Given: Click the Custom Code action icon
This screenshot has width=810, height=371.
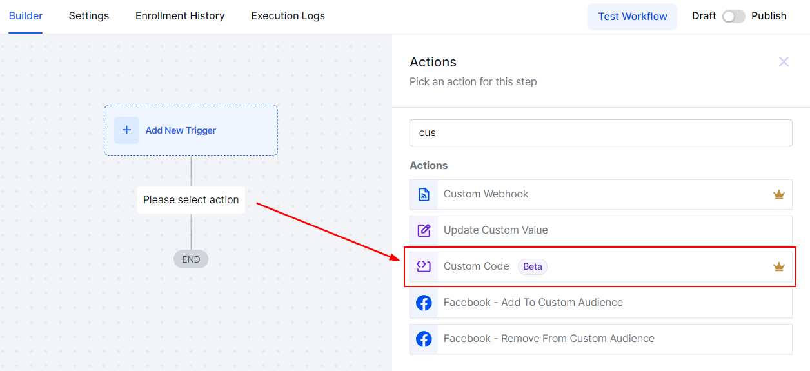Looking at the screenshot, I should (424, 266).
